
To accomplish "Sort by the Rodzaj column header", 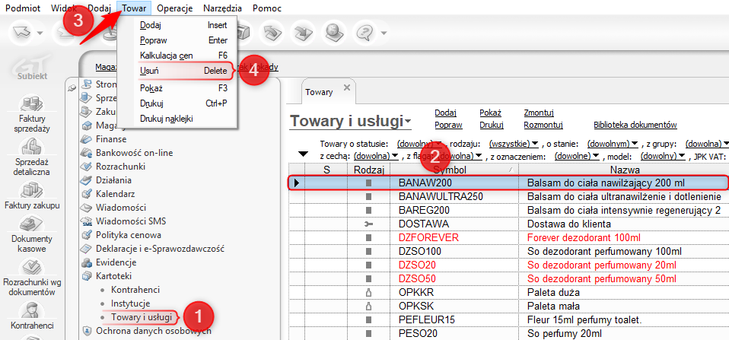I will pos(369,170).
